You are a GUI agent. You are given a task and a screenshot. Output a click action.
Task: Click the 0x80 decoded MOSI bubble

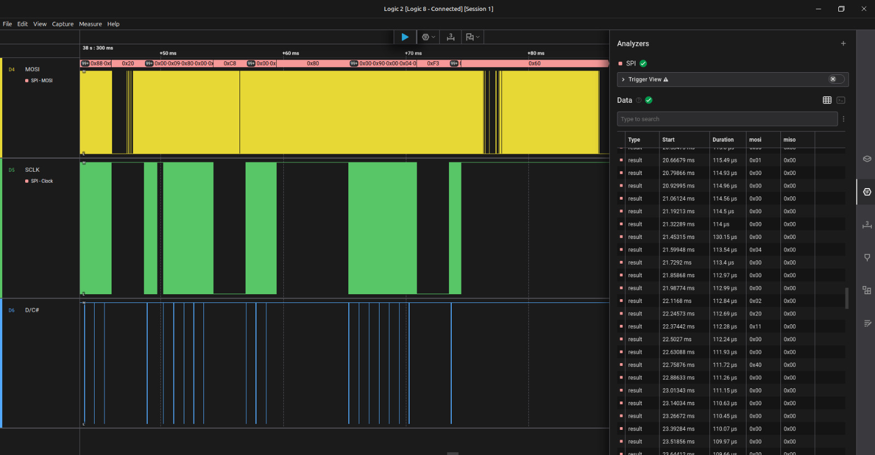click(x=313, y=63)
